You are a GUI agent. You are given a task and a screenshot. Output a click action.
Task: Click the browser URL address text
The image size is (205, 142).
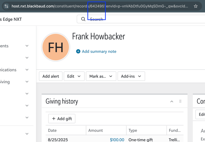[100, 6]
